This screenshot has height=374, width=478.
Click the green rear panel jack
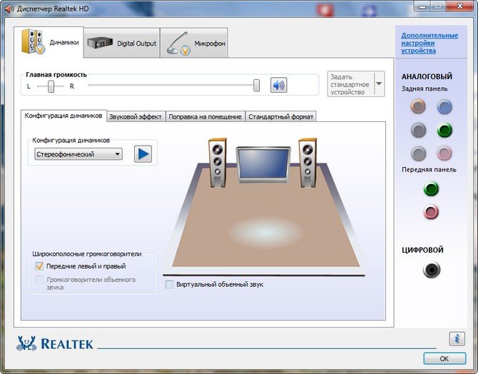(444, 130)
